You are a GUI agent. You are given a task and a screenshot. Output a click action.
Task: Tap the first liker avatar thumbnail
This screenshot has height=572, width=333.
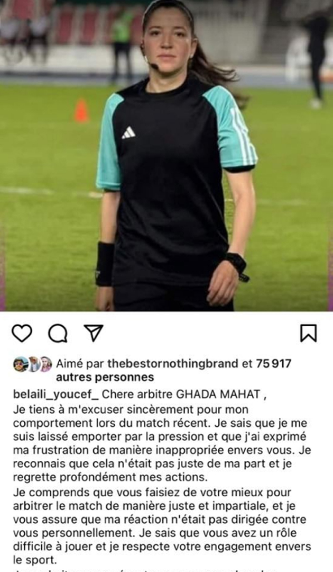click(21, 364)
